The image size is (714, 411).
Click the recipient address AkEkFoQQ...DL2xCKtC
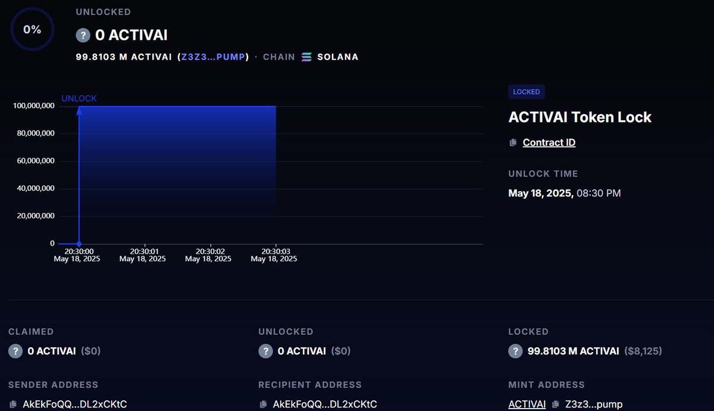(x=325, y=404)
